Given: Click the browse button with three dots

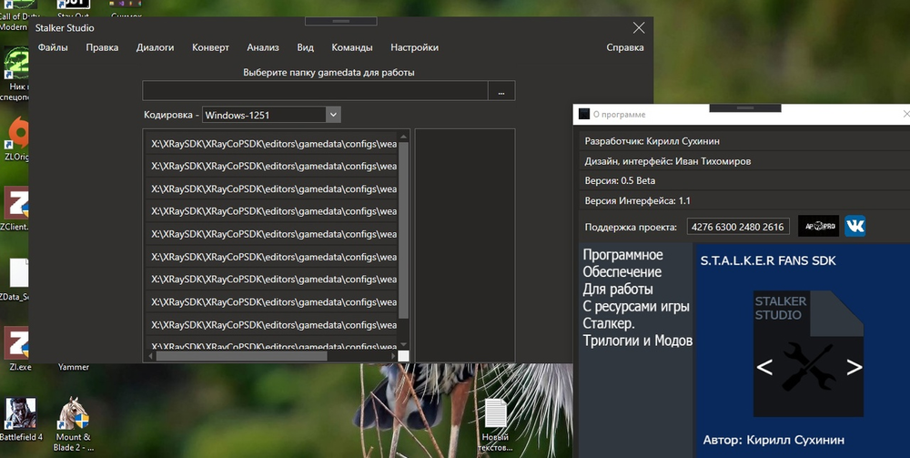Looking at the screenshot, I should [500, 91].
